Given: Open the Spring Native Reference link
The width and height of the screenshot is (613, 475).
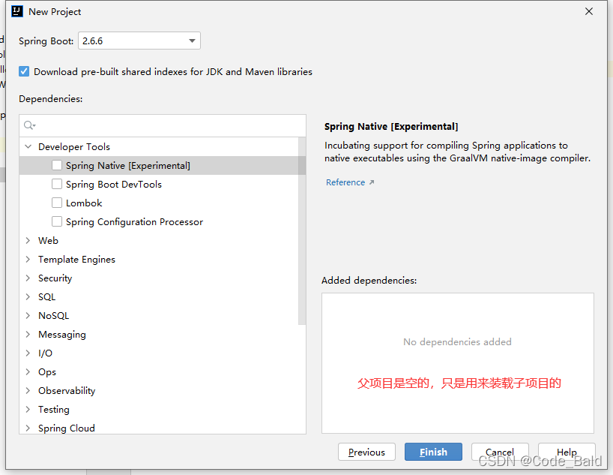Looking at the screenshot, I should click(x=345, y=182).
